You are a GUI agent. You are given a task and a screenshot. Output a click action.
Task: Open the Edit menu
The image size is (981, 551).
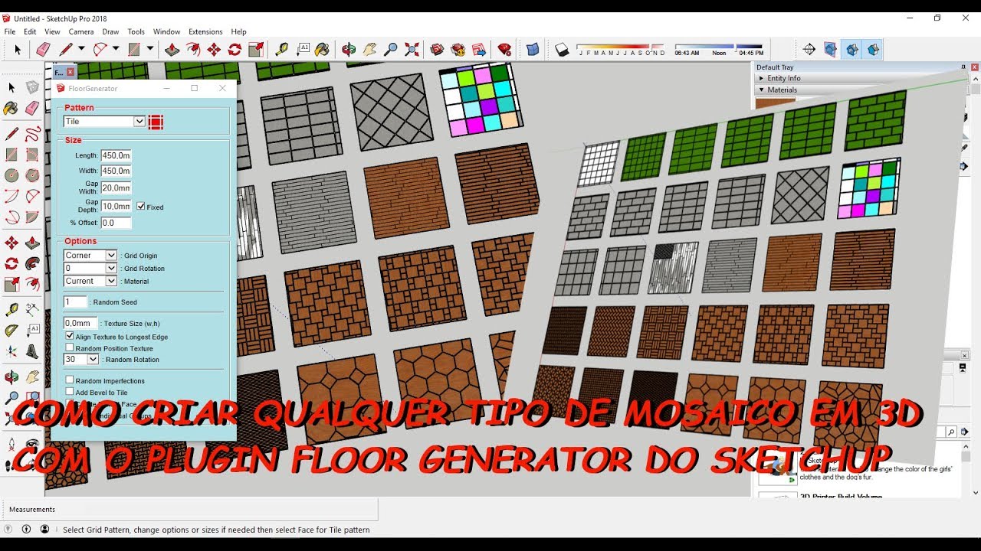30,31
